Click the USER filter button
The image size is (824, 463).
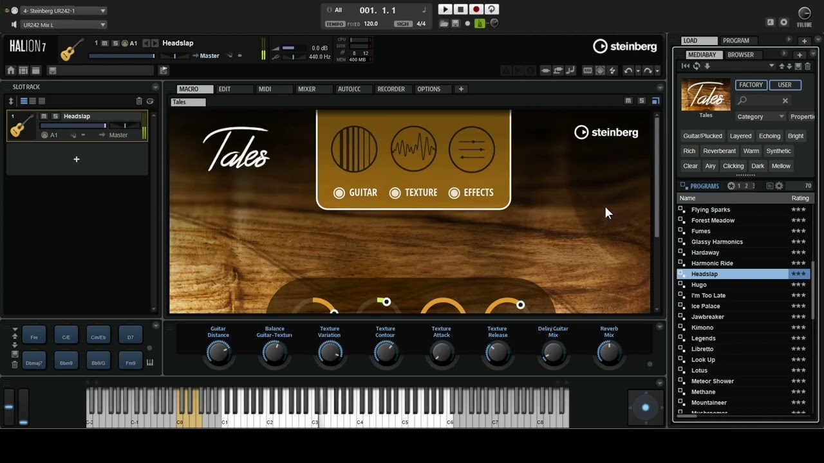[784, 85]
